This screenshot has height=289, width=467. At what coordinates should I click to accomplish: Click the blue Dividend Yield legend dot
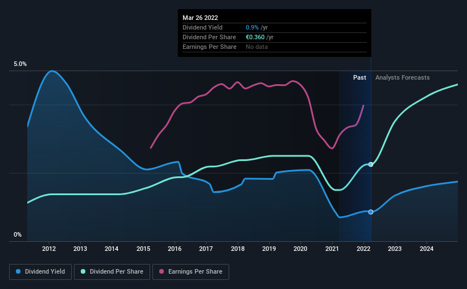18,271
